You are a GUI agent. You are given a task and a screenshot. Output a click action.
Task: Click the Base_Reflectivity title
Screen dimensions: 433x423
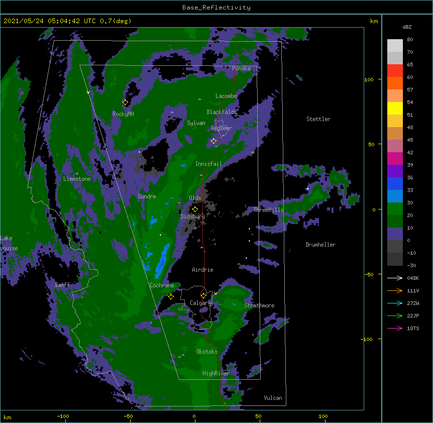pos(216,8)
